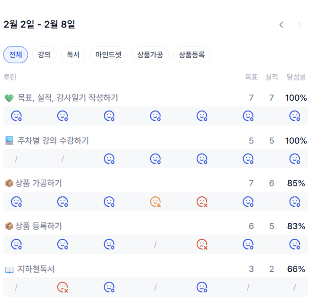The width and height of the screenshot is (313, 305).
Task: Switch to the 강의 filter tab
Action: pyautogui.click(x=44, y=55)
